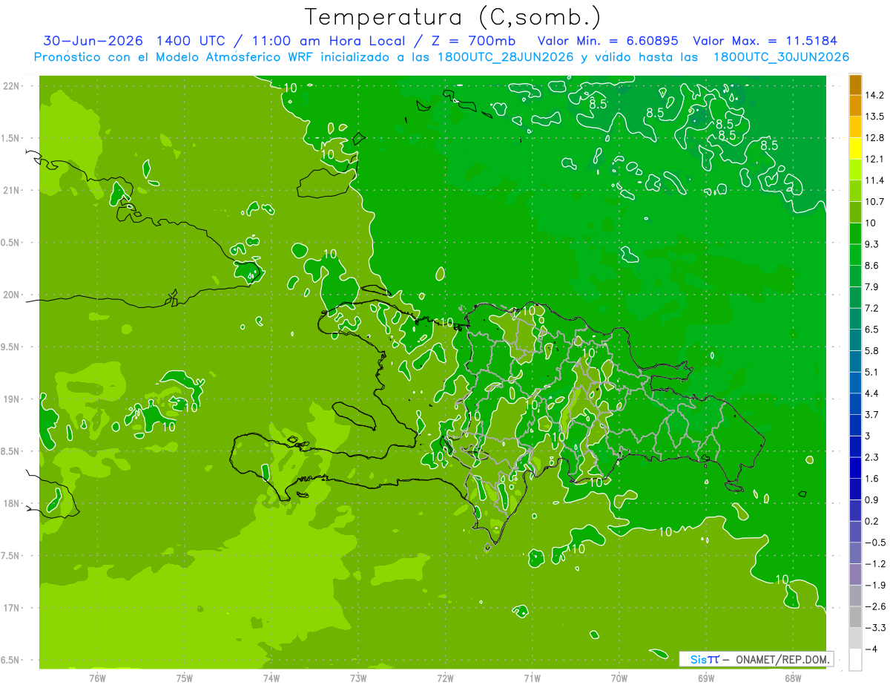
Task: Click the '12.8' colorbar value
Action: (874, 138)
